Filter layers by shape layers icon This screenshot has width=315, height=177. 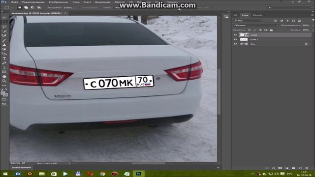(x=293, y=21)
